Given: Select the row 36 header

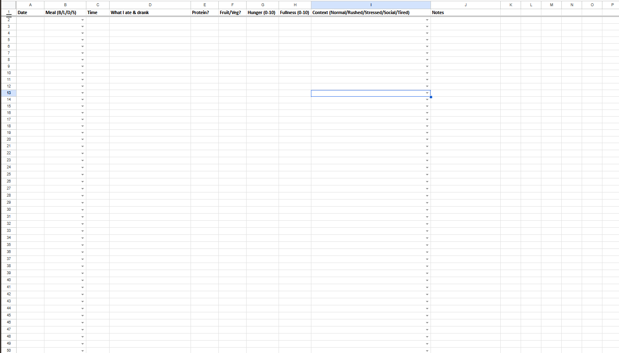Looking at the screenshot, I should (9, 252).
